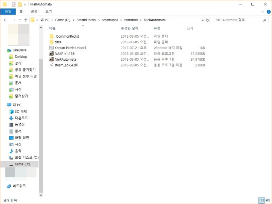Open OneDrive in navigation pane
Image resolution: width=272 pixels, height=204 pixels.
point(19,50)
